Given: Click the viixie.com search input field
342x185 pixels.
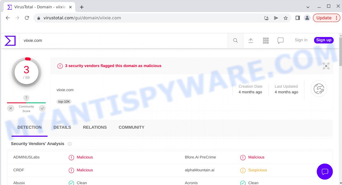Looking at the screenshot, I should [x=123, y=41].
